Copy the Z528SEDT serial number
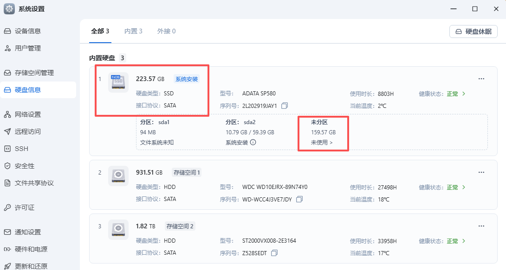 click(x=274, y=253)
